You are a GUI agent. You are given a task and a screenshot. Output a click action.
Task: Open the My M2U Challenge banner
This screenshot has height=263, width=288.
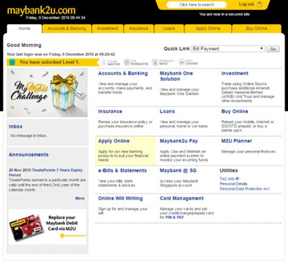point(47,92)
